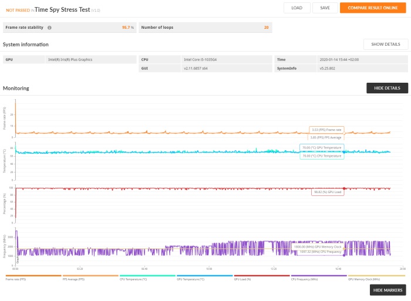Click the blue GPU Temperature marker dot
This screenshot has width=411, height=301.
pyautogui.click(x=344, y=152)
